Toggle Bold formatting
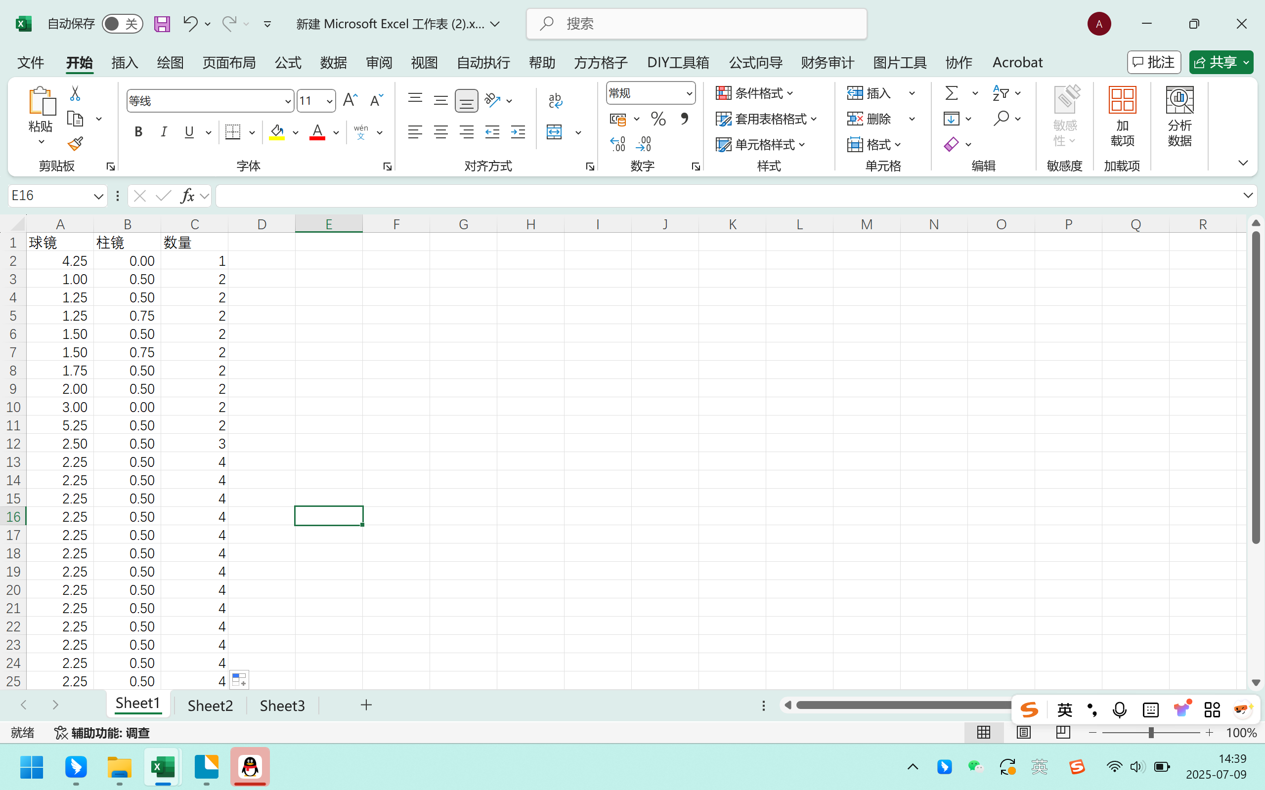The height and width of the screenshot is (790, 1265). [138, 132]
